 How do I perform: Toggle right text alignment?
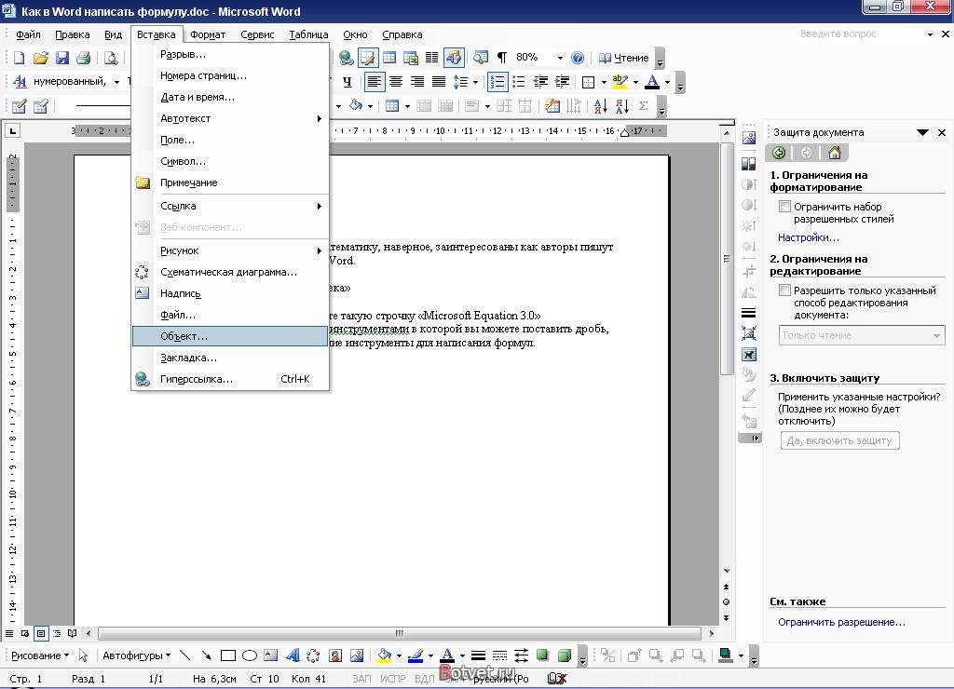pyautogui.click(x=417, y=82)
